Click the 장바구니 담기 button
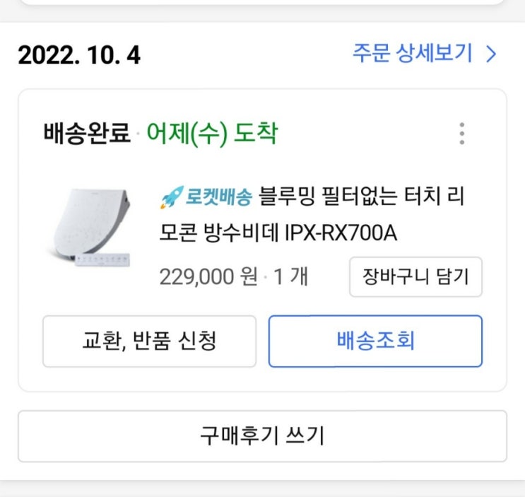Image resolution: width=525 pixels, height=497 pixels. (415, 277)
